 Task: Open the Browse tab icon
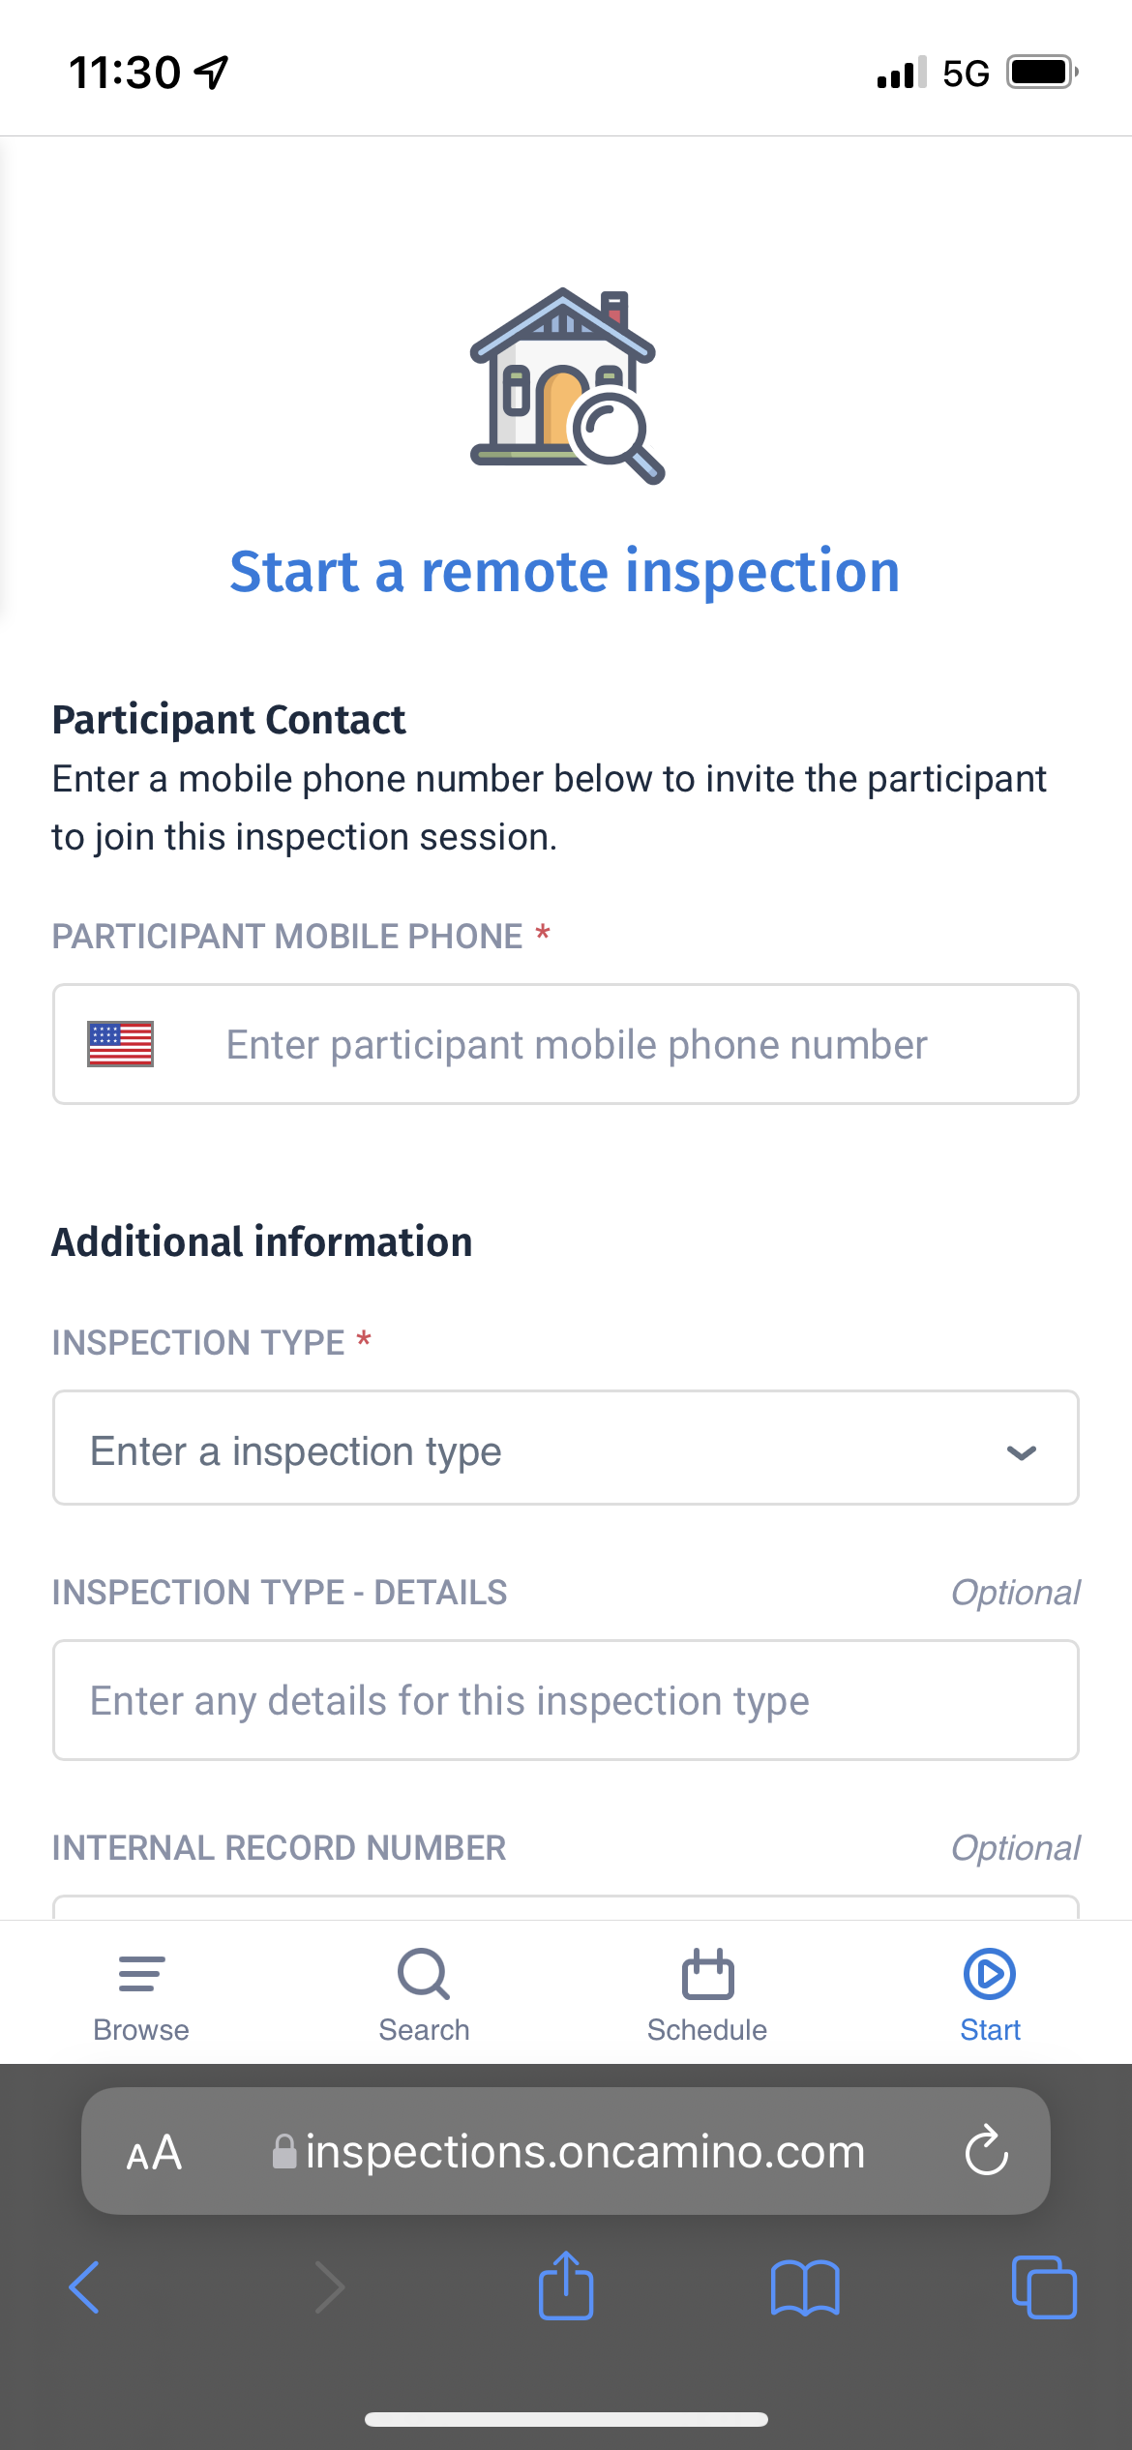[x=141, y=1974]
